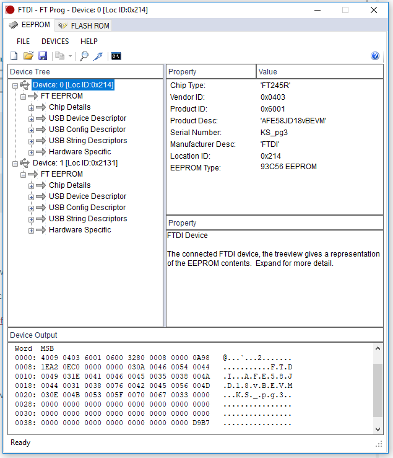This screenshot has height=458, width=393.
Task: Click the New template toolbar icon
Action: pyautogui.click(x=14, y=56)
